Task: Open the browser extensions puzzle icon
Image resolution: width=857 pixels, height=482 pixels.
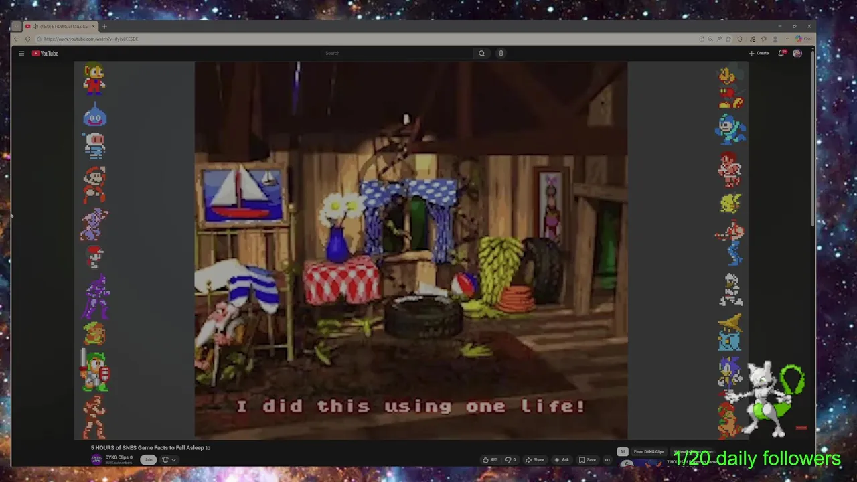Action: pyautogui.click(x=764, y=39)
